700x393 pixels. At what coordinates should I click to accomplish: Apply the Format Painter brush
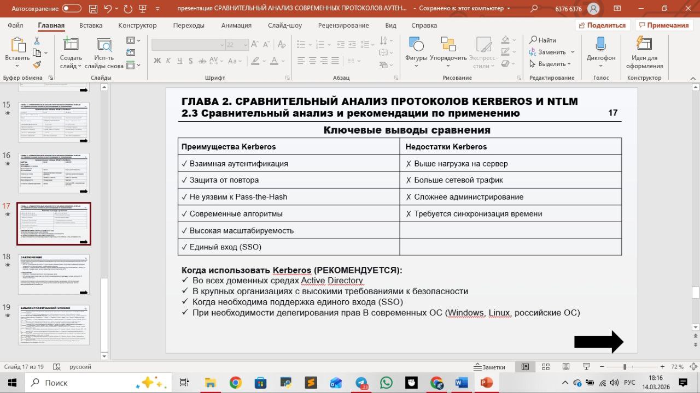37,64
